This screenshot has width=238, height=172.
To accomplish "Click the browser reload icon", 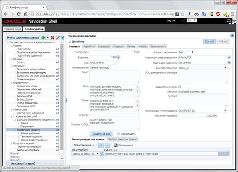I will pos(19,14).
